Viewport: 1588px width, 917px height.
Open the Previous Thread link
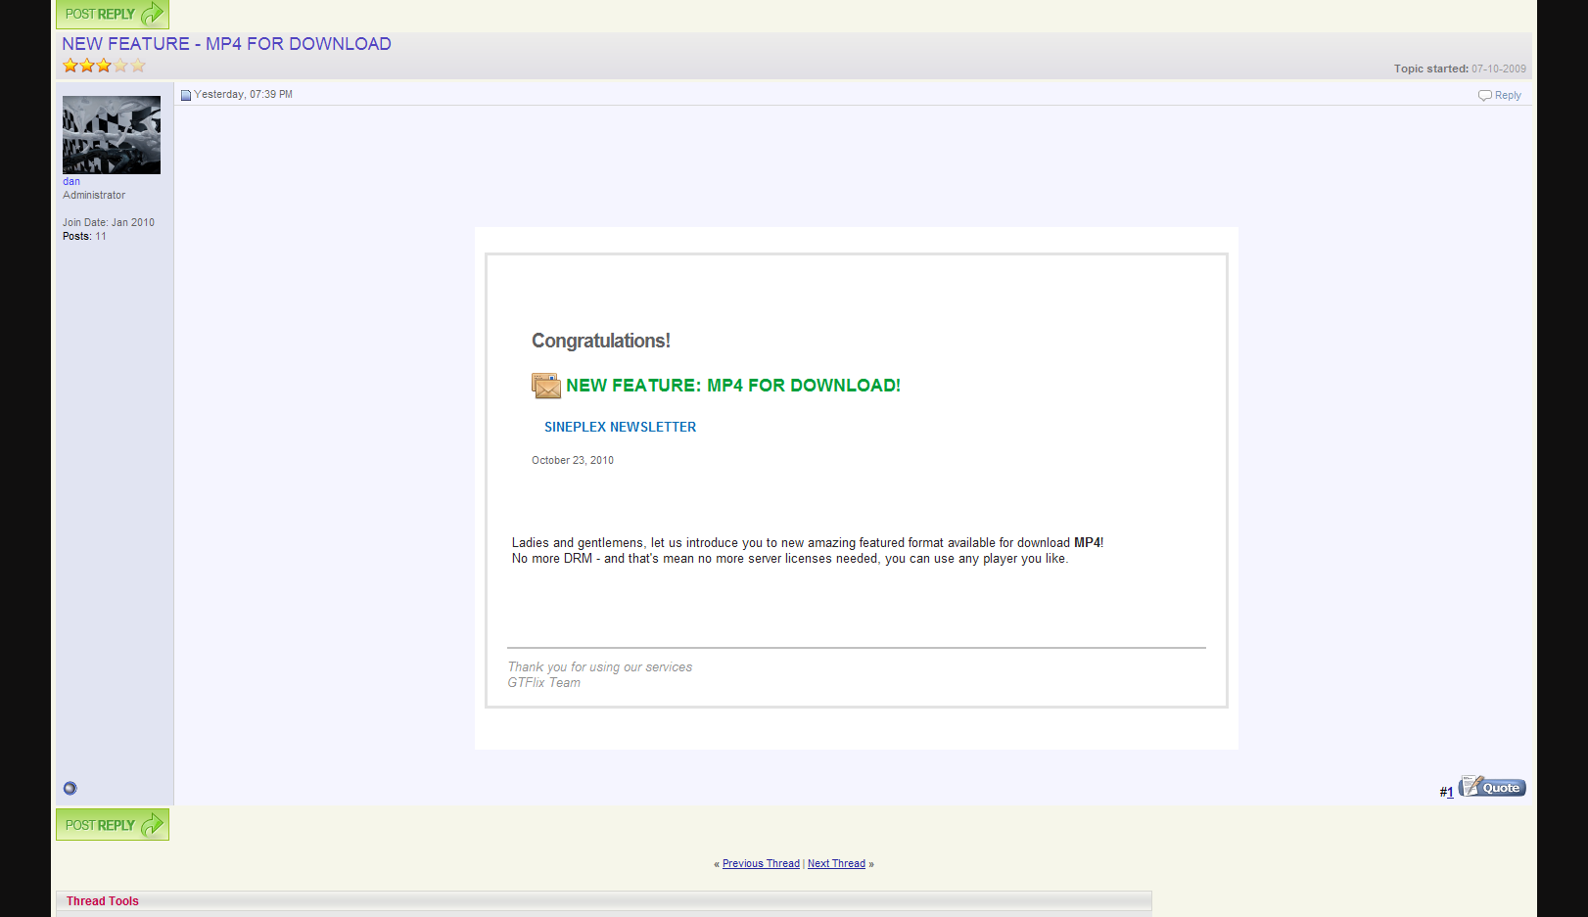pos(761,863)
